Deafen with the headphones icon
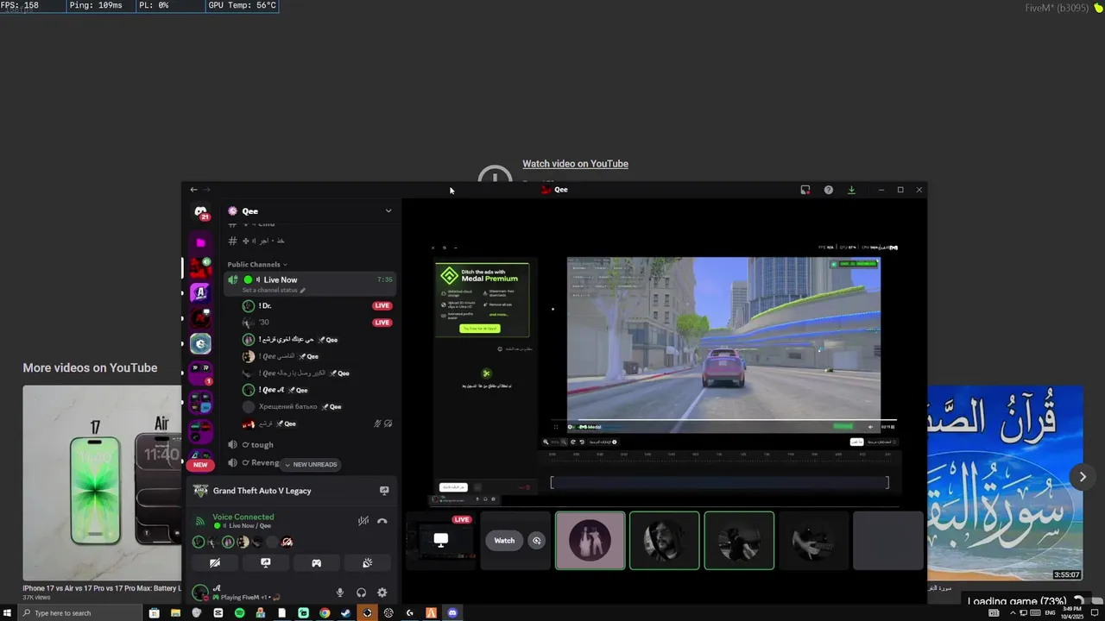The height and width of the screenshot is (621, 1105). point(361,593)
